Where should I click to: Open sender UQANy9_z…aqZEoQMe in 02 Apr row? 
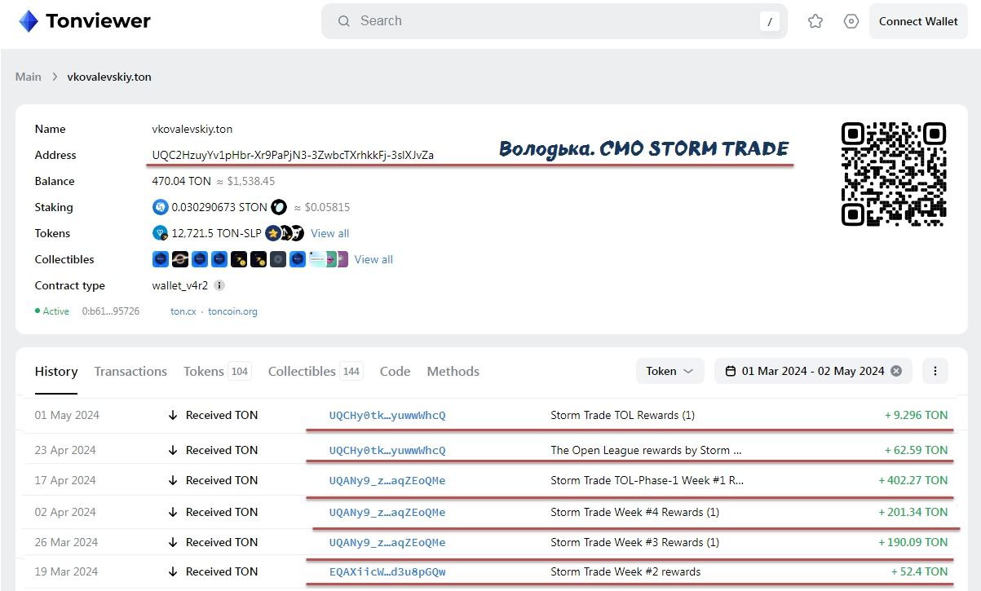[x=387, y=512]
